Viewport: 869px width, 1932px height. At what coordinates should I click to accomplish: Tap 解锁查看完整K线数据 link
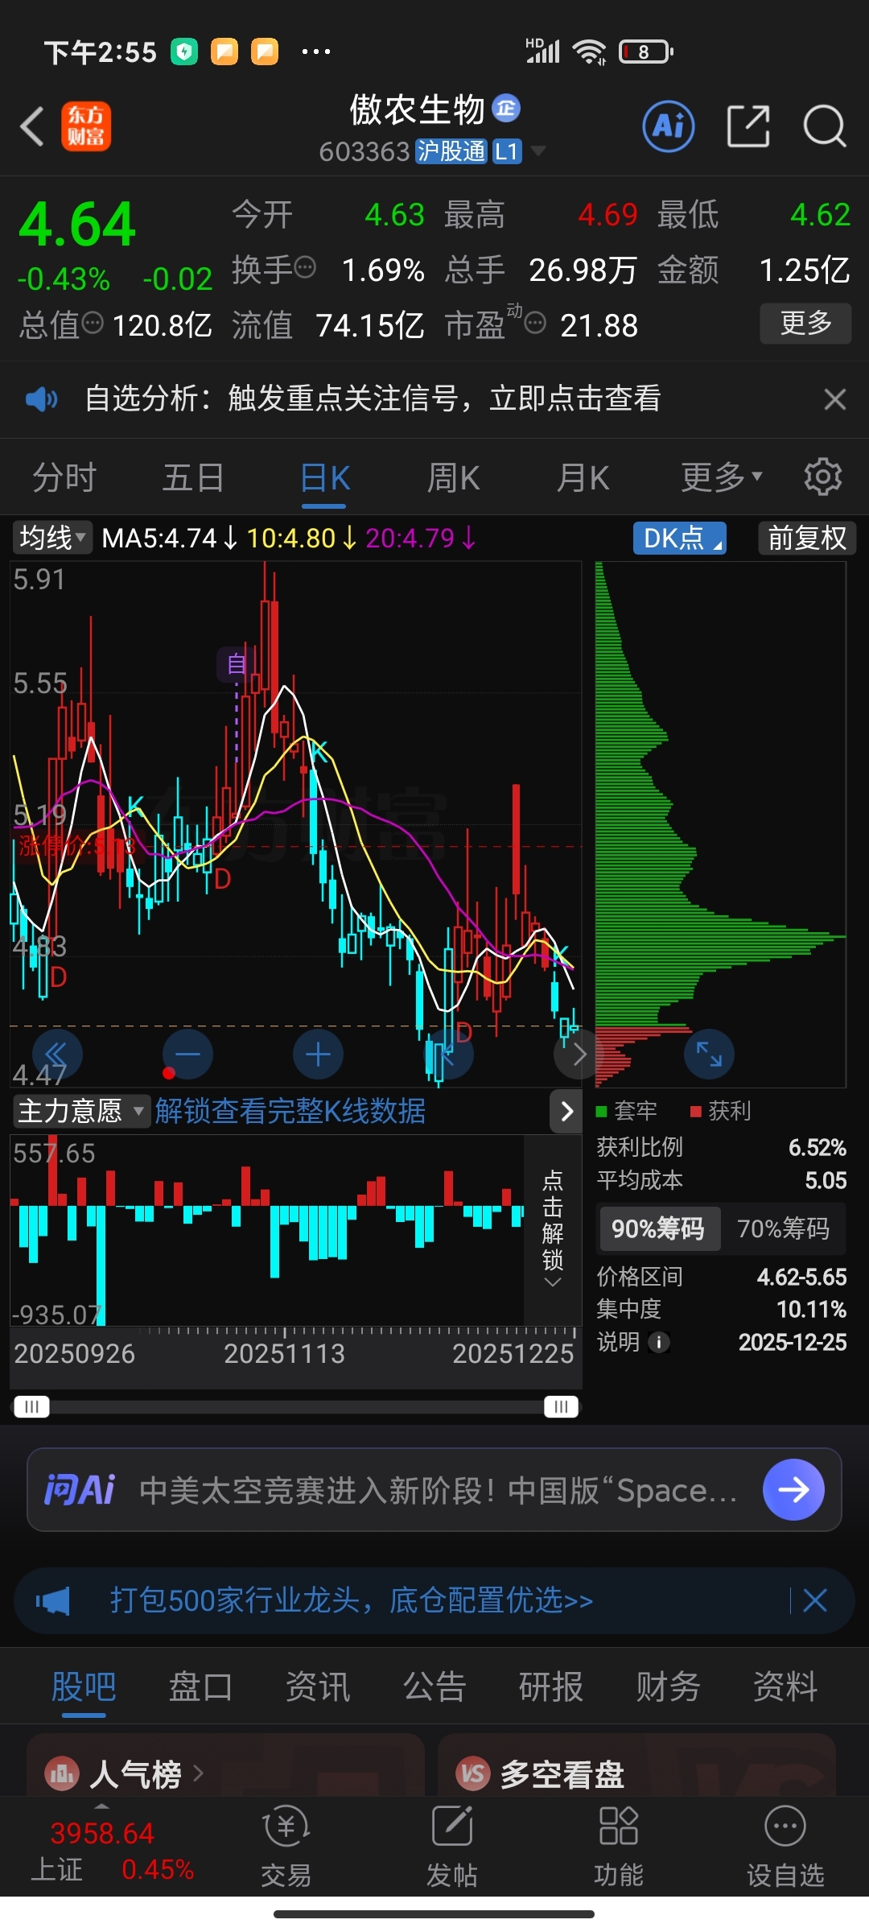290,1111
